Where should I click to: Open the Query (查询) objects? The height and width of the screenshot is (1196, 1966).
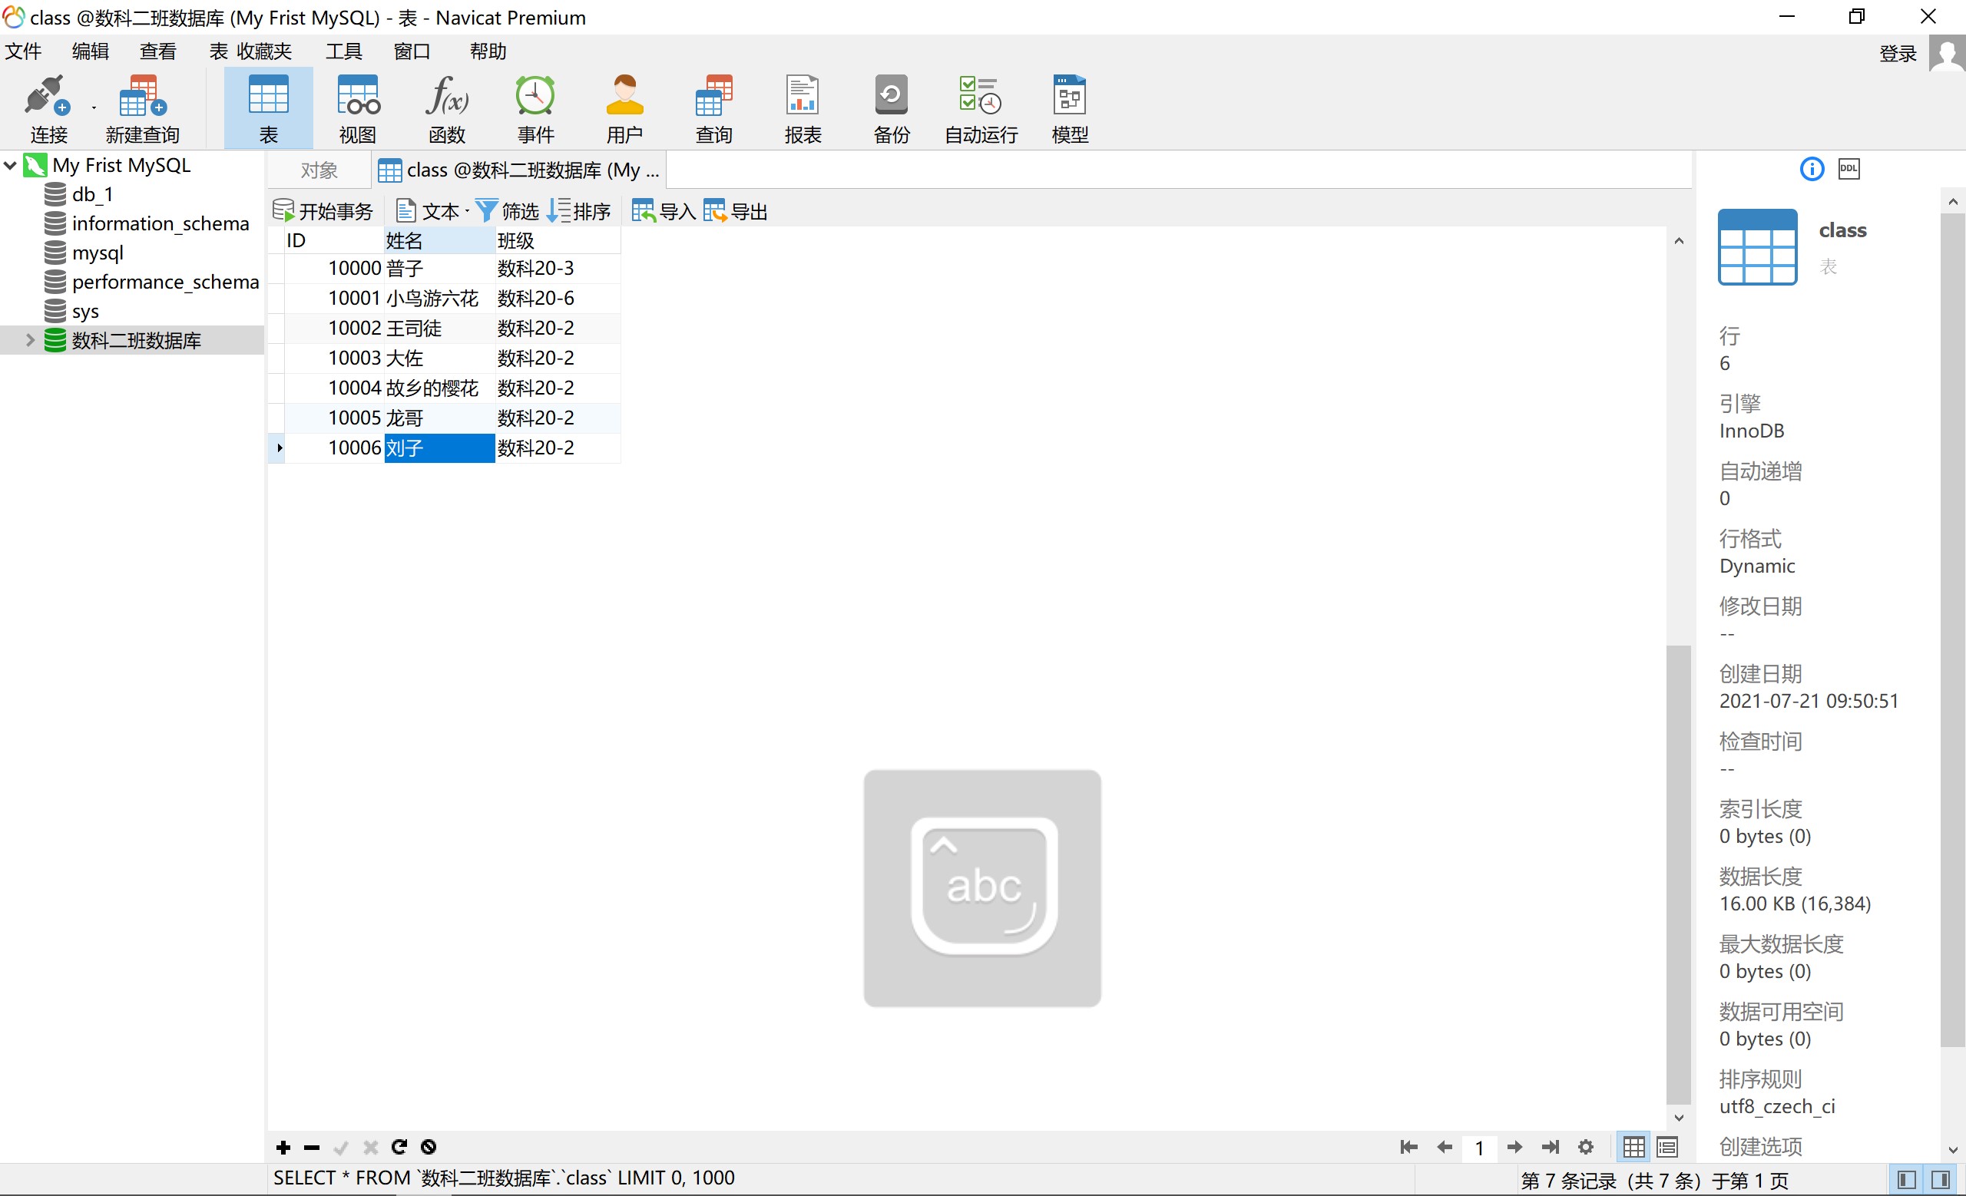click(x=714, y=108)
